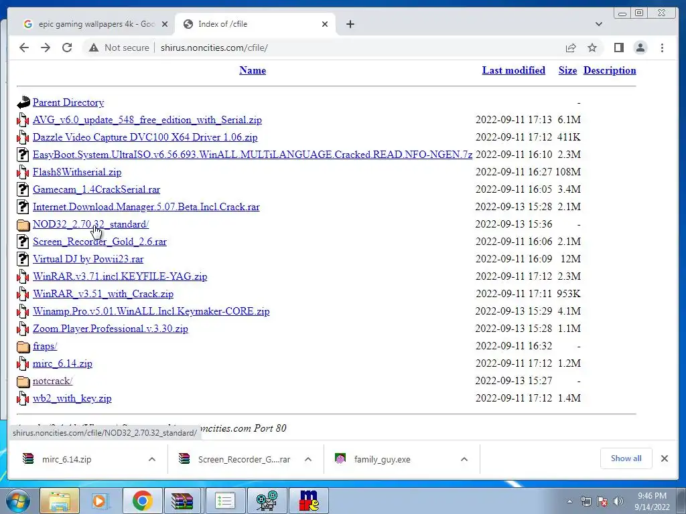Expand options arrow for family_guy.exe download
The image size is (686, 514).
pyautogui.click(x=464, y=459)
